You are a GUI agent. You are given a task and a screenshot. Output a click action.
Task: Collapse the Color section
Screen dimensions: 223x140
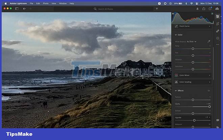click(x=176, y=35)
